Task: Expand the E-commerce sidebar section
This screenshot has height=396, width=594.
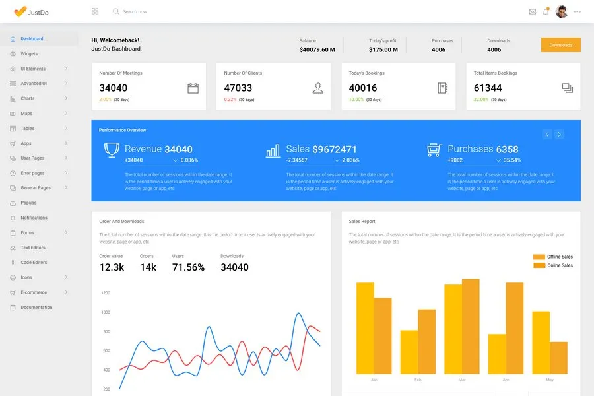Action: click(38, 292)
